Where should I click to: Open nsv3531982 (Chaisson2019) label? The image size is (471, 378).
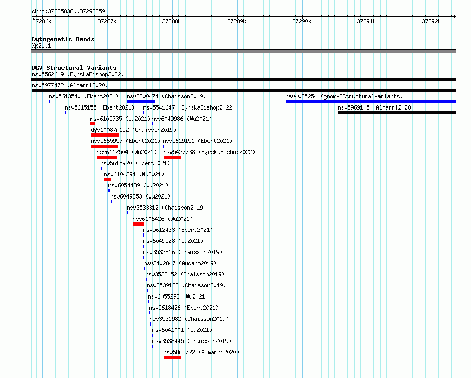[189, 319]
